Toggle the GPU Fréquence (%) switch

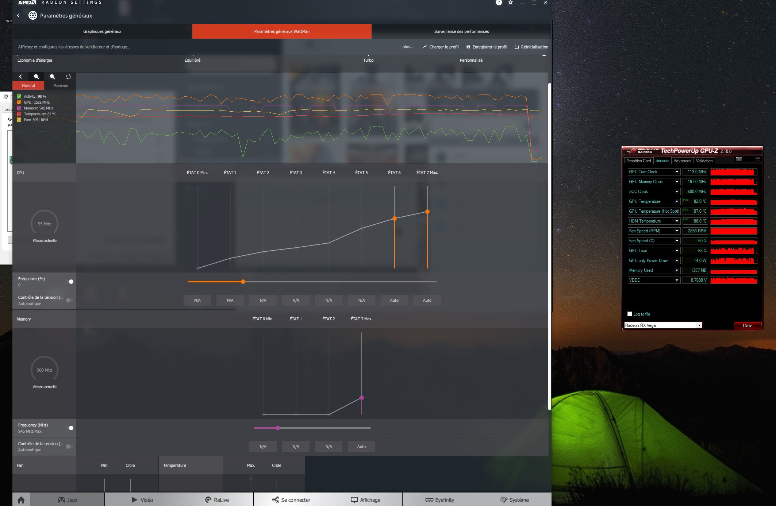[x=70, y=282]
